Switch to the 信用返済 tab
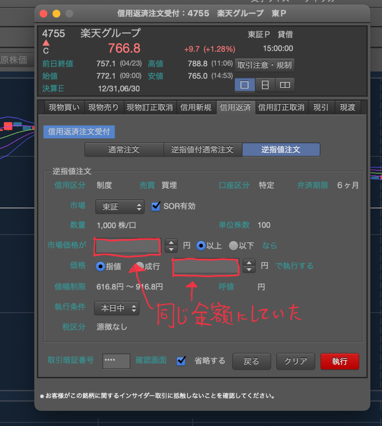The width and height of the screenshot is (382, 426). [x=235, y=107]
